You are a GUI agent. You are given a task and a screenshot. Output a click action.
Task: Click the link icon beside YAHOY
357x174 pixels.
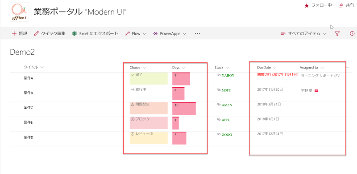pos(219,75)
